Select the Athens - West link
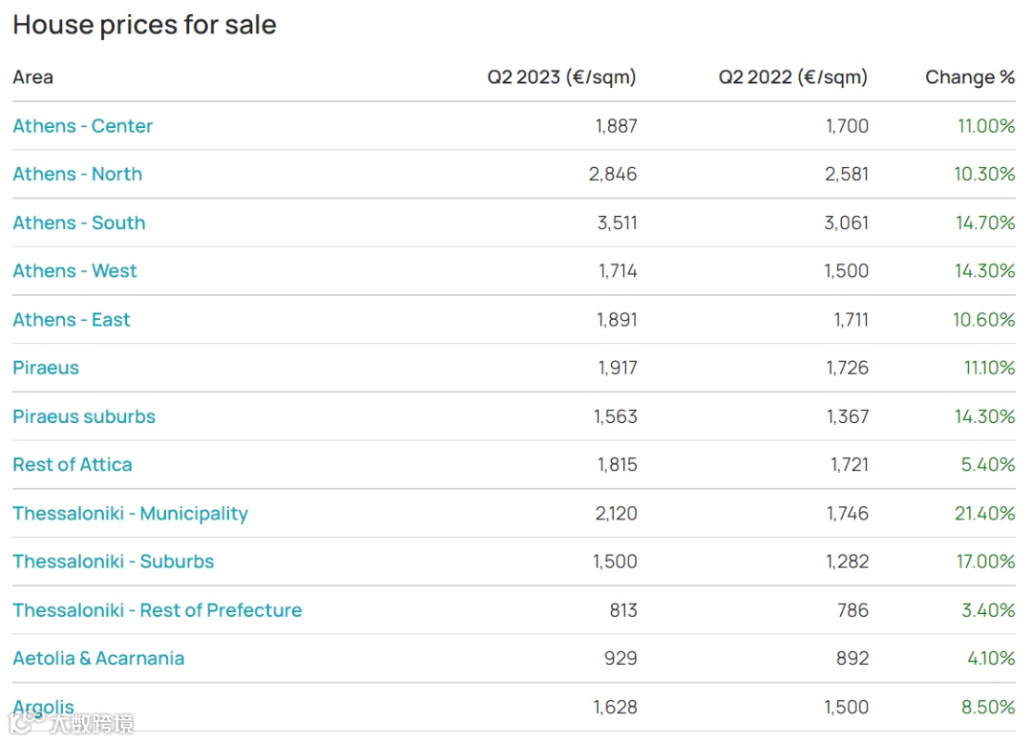The width and height of the screenshot is (1031, 742). [74, 271]
